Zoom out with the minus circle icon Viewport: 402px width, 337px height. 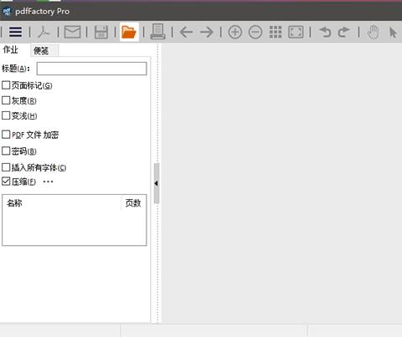(x=255, y=32)
